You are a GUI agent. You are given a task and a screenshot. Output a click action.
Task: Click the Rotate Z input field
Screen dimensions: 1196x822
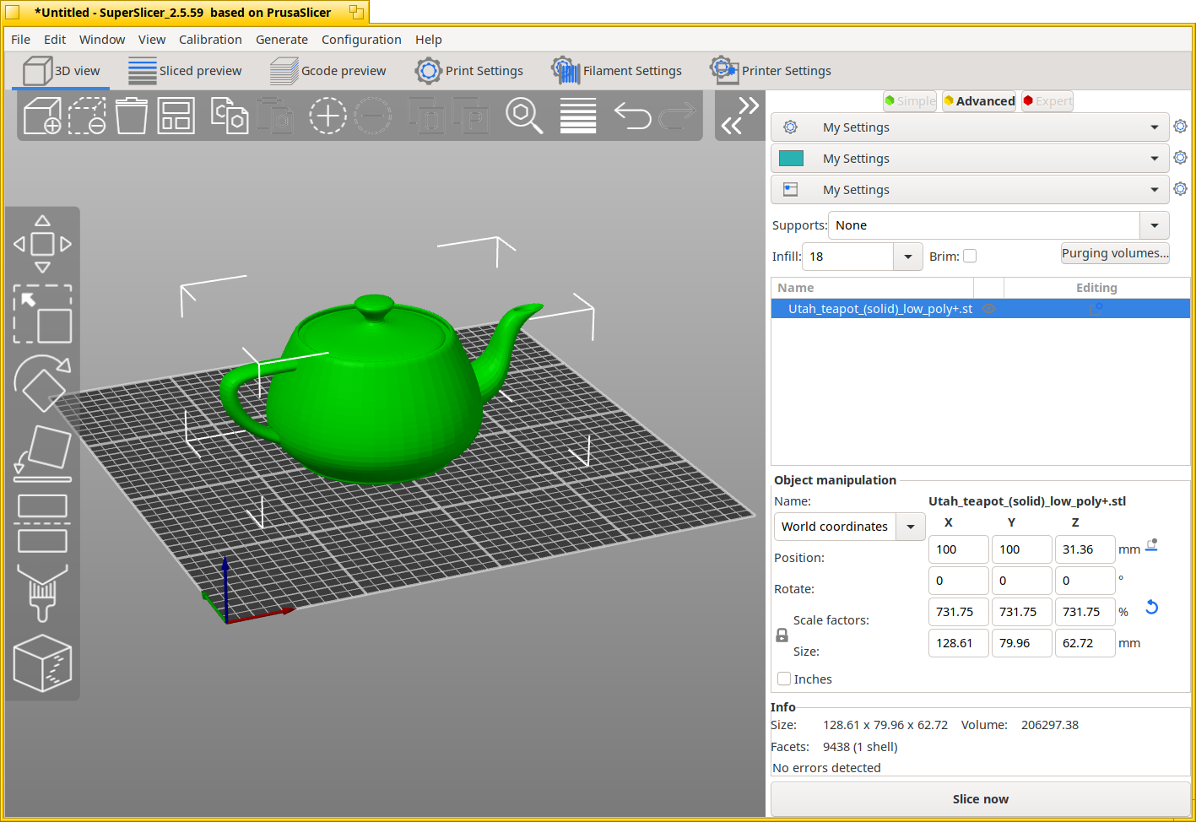(1085, 581)
